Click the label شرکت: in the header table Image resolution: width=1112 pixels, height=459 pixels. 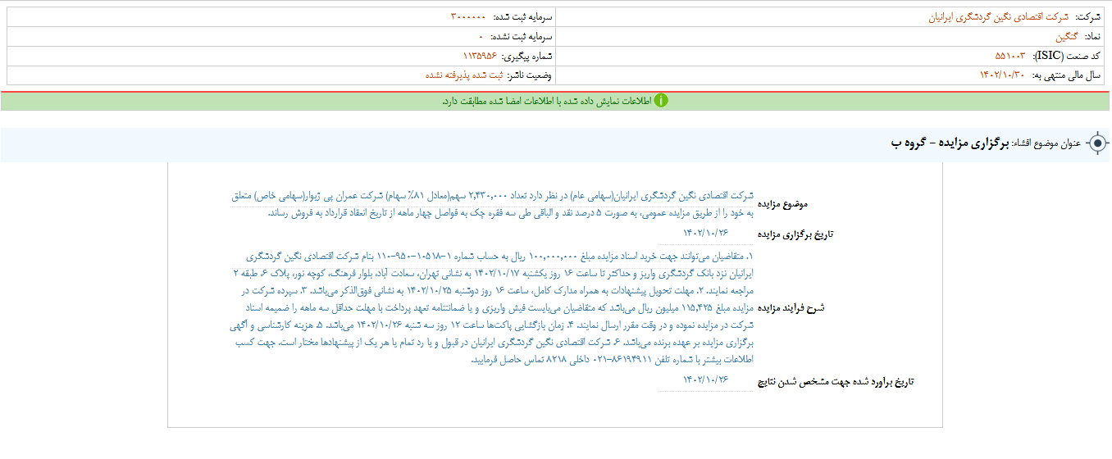point(1087,17)
